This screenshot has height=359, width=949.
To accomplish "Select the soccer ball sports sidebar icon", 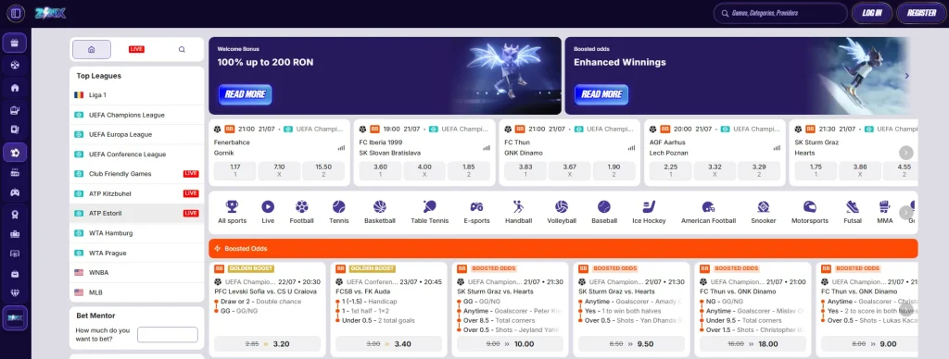I will coord(15,153).
